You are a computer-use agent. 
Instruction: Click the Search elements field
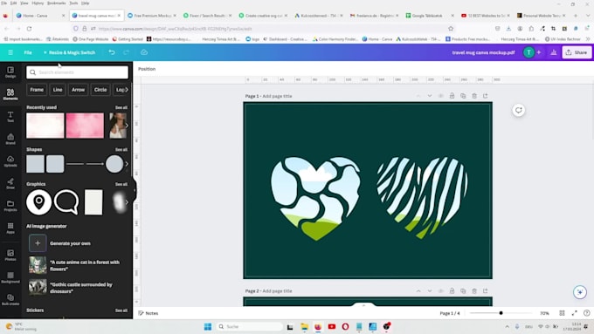point(77,72)
